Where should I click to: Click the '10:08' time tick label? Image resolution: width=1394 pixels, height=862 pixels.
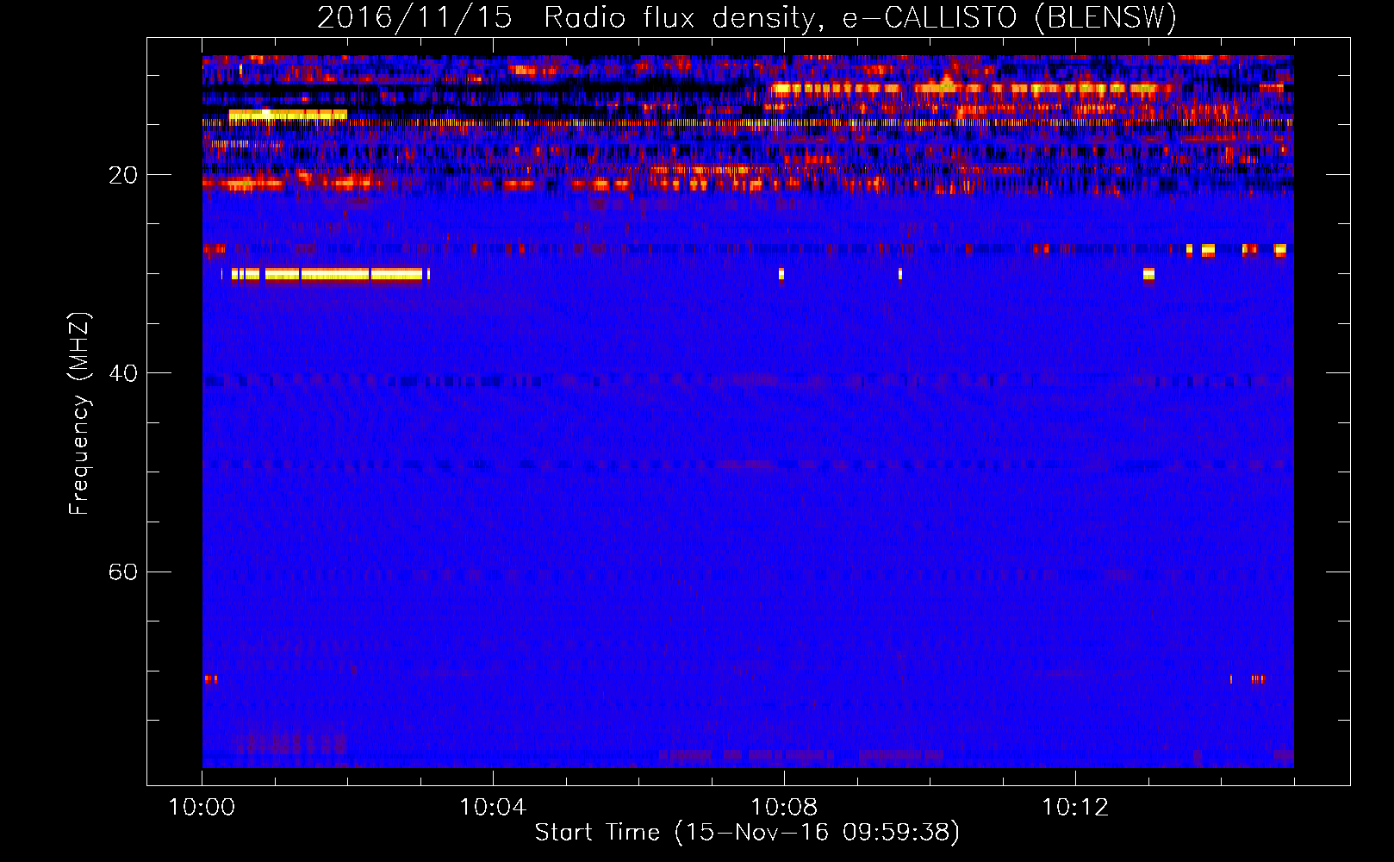pyautogui.click(x=784, y=808)
